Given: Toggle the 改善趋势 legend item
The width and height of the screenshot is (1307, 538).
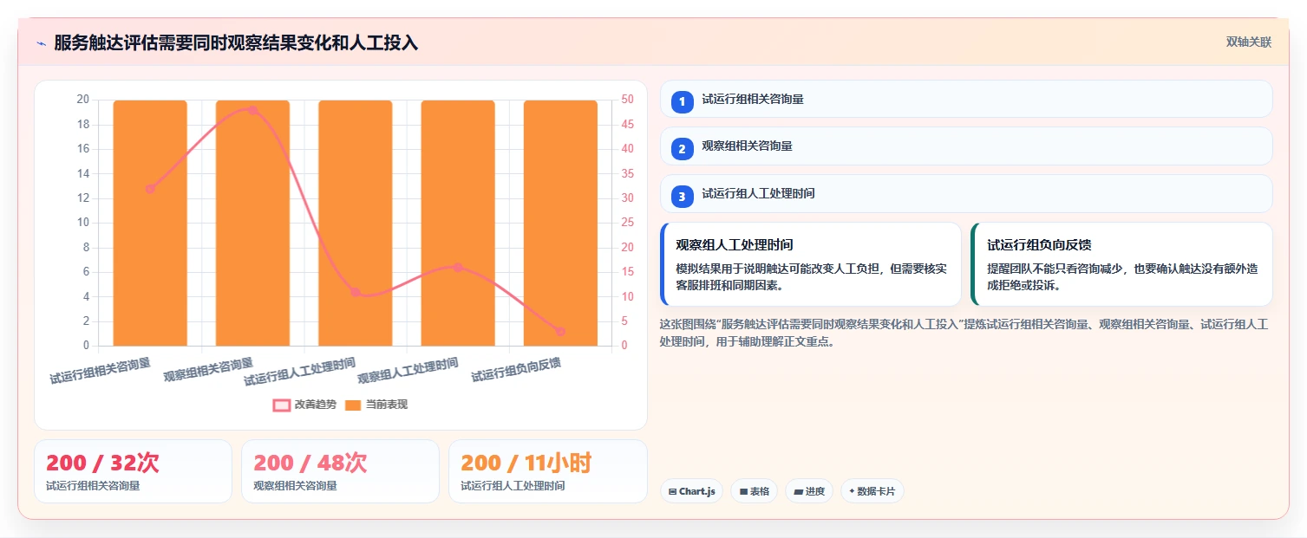Looking at the screenshot, I should 304,405.
